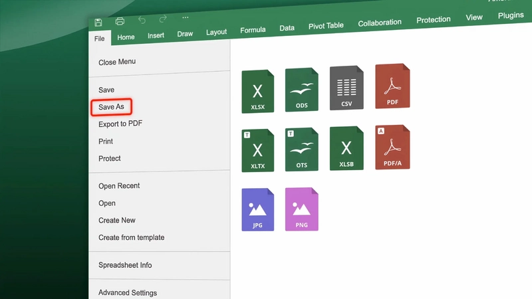Click the Print icon in the quick toolbar
532x299 pixels.
point(120,21)
